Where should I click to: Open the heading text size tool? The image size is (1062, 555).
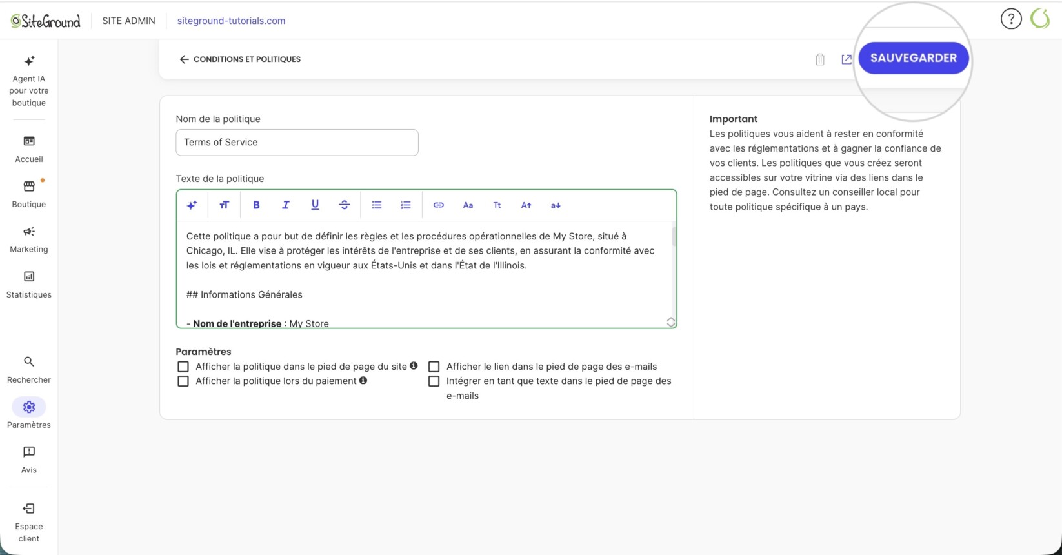pos(225,205)
